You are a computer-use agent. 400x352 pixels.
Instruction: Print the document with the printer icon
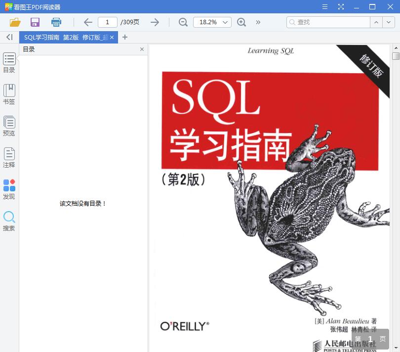56,22
